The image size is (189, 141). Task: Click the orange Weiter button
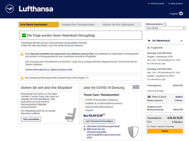click(165, 131)
